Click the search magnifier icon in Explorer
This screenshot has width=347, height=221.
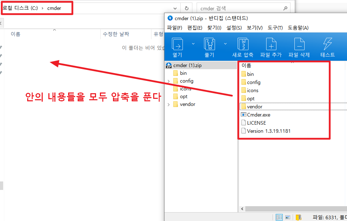click(x=286, y=8)
